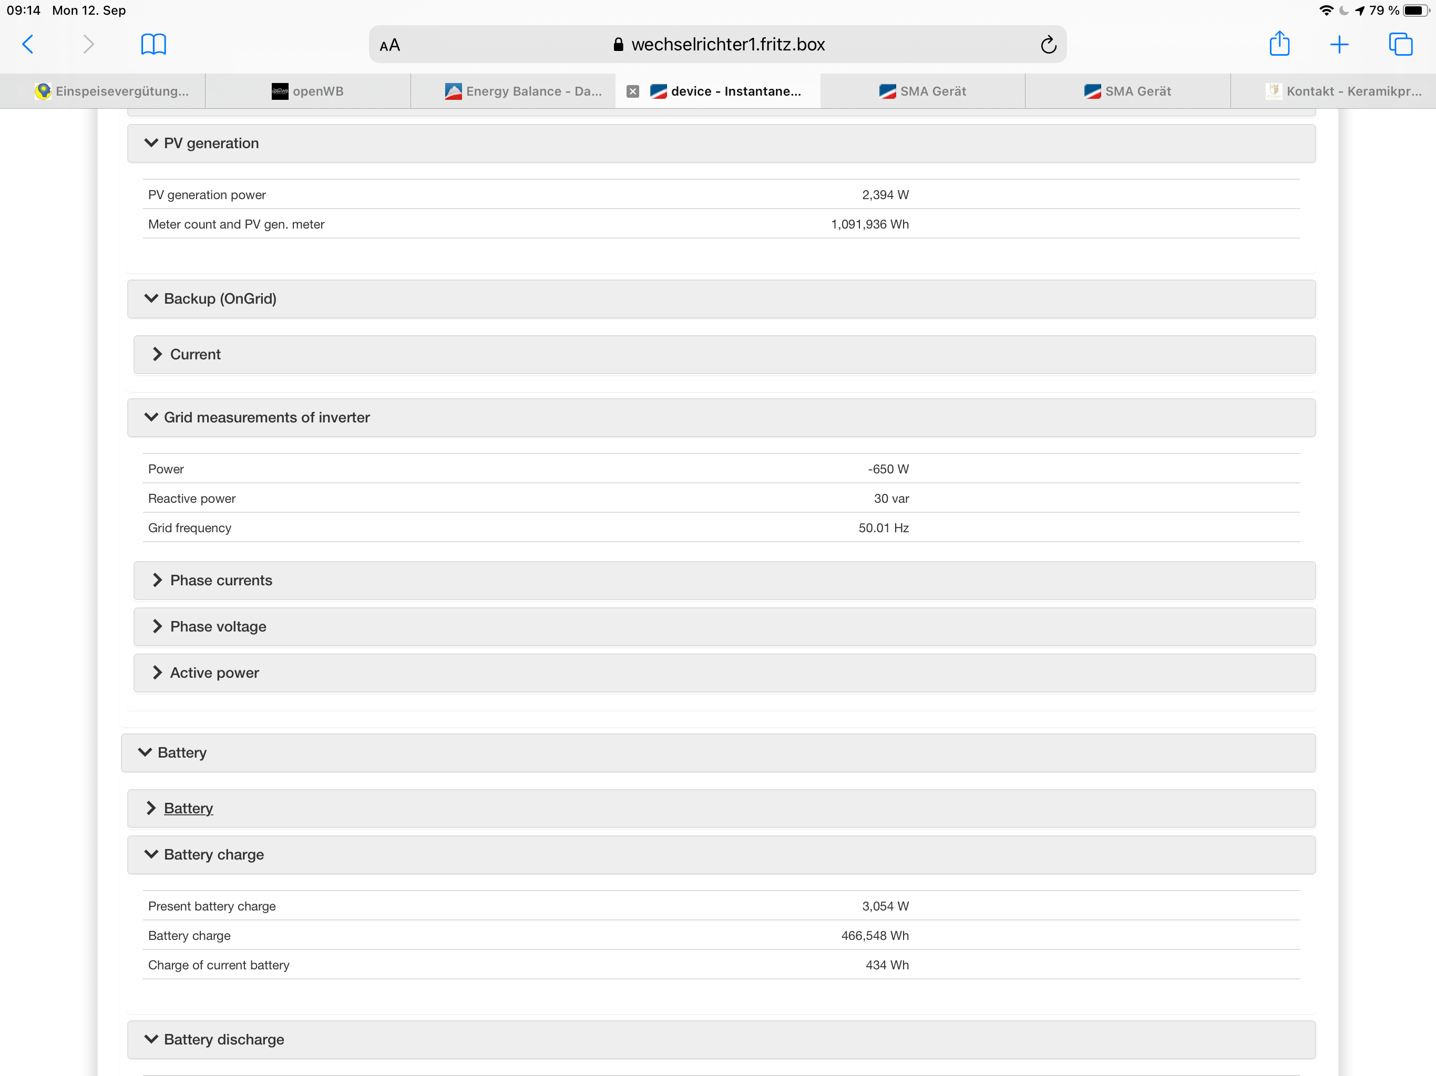The width and height of the screenshot is (1436, 1076).
Task: Expand the Phase voltage section
Action: [x=218, y=626]
